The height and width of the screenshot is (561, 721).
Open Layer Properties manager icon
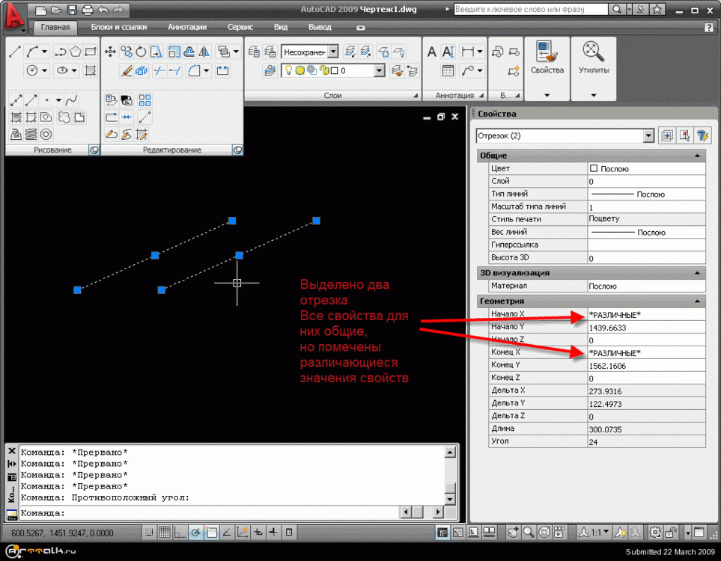pyautogui.click(x=254, y=52)
